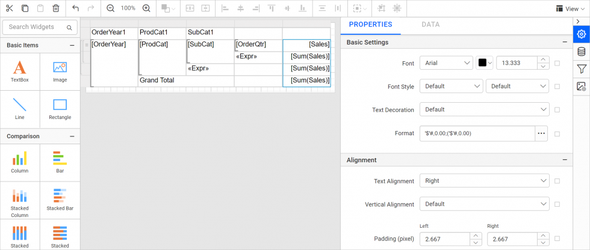Click the font size 13.333 field
Screen dimensions: 590x250
515,63
